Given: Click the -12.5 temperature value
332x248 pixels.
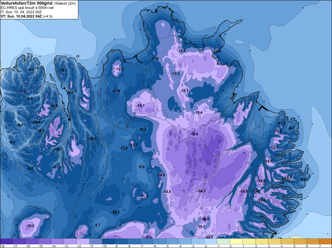Looking at the screenshot, I should (x=269, y=161).
